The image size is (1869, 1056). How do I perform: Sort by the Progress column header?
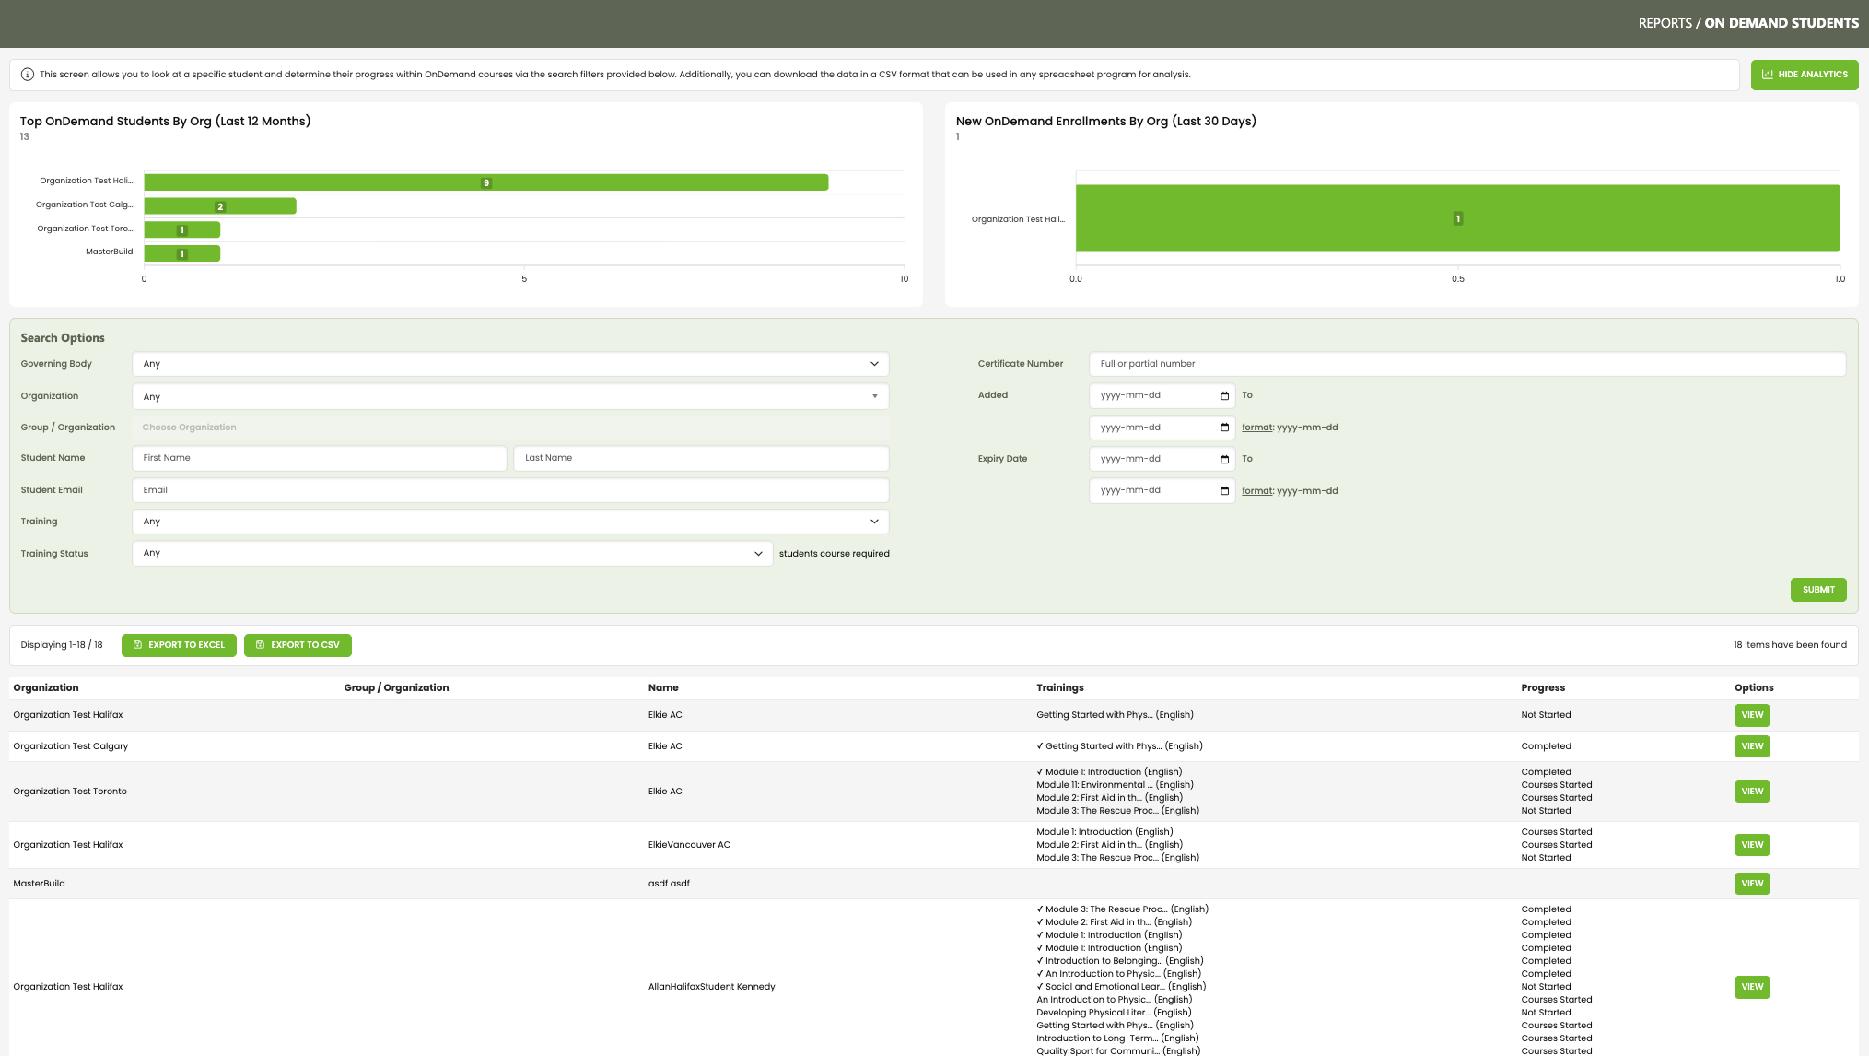1542,688
